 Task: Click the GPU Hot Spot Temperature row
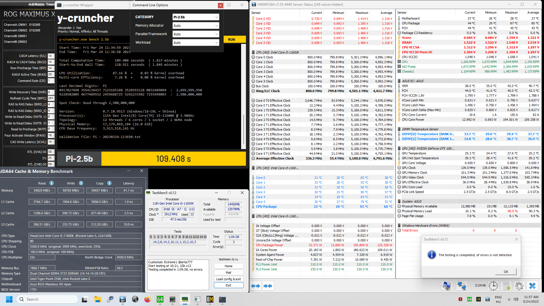tap(469, 158)
